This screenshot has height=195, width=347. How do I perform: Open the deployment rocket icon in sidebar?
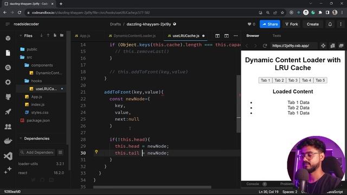click(8, 112)
